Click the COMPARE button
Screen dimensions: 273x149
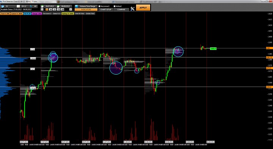(x=121, y=9)
